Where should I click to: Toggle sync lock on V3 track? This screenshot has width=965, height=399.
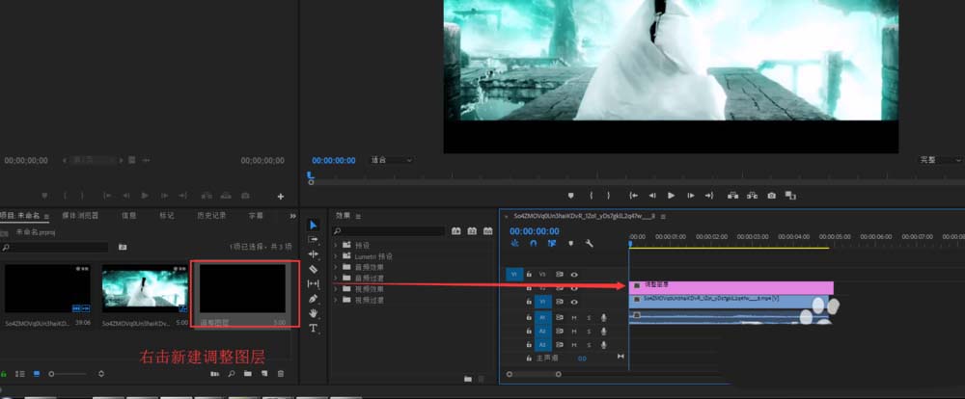560,275
